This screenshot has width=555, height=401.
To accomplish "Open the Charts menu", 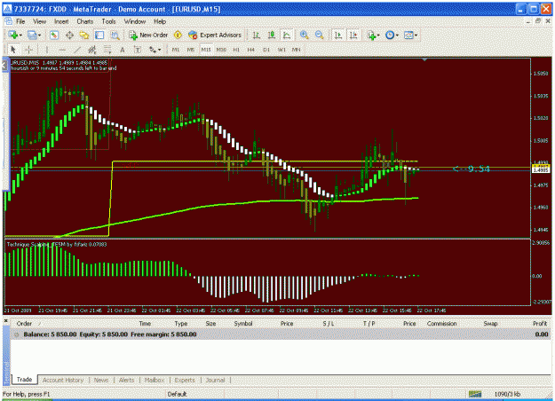I will [x=85, y=21].
